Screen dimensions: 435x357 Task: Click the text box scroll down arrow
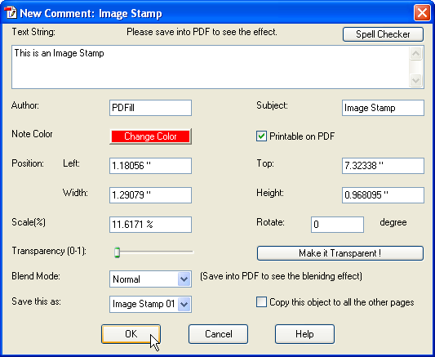pyautogui.click(x=415, y=81)
